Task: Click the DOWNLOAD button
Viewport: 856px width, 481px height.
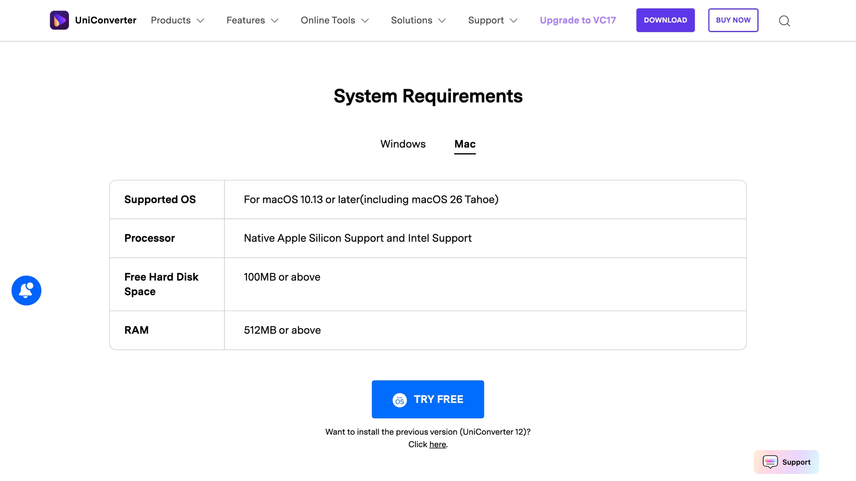Action: coord(665,20)
